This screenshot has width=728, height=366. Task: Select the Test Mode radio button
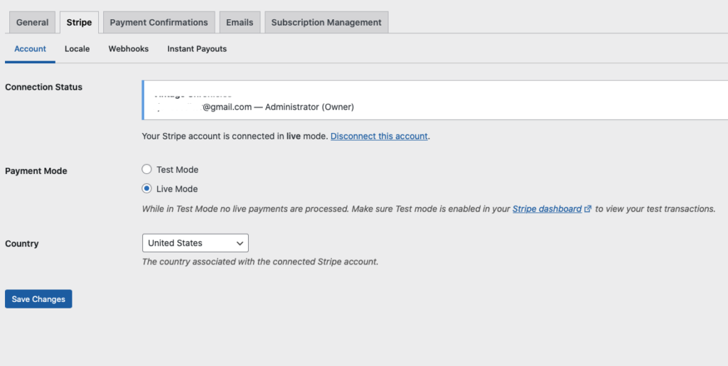coord(146,170)
